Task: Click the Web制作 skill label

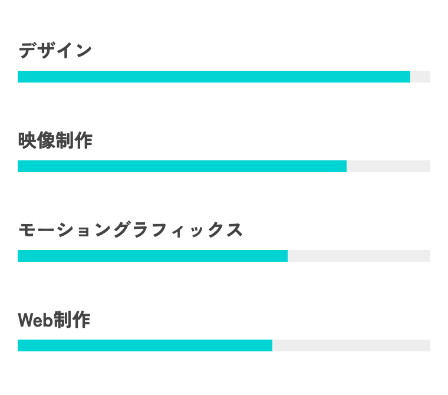Action: tap(54, 320)
